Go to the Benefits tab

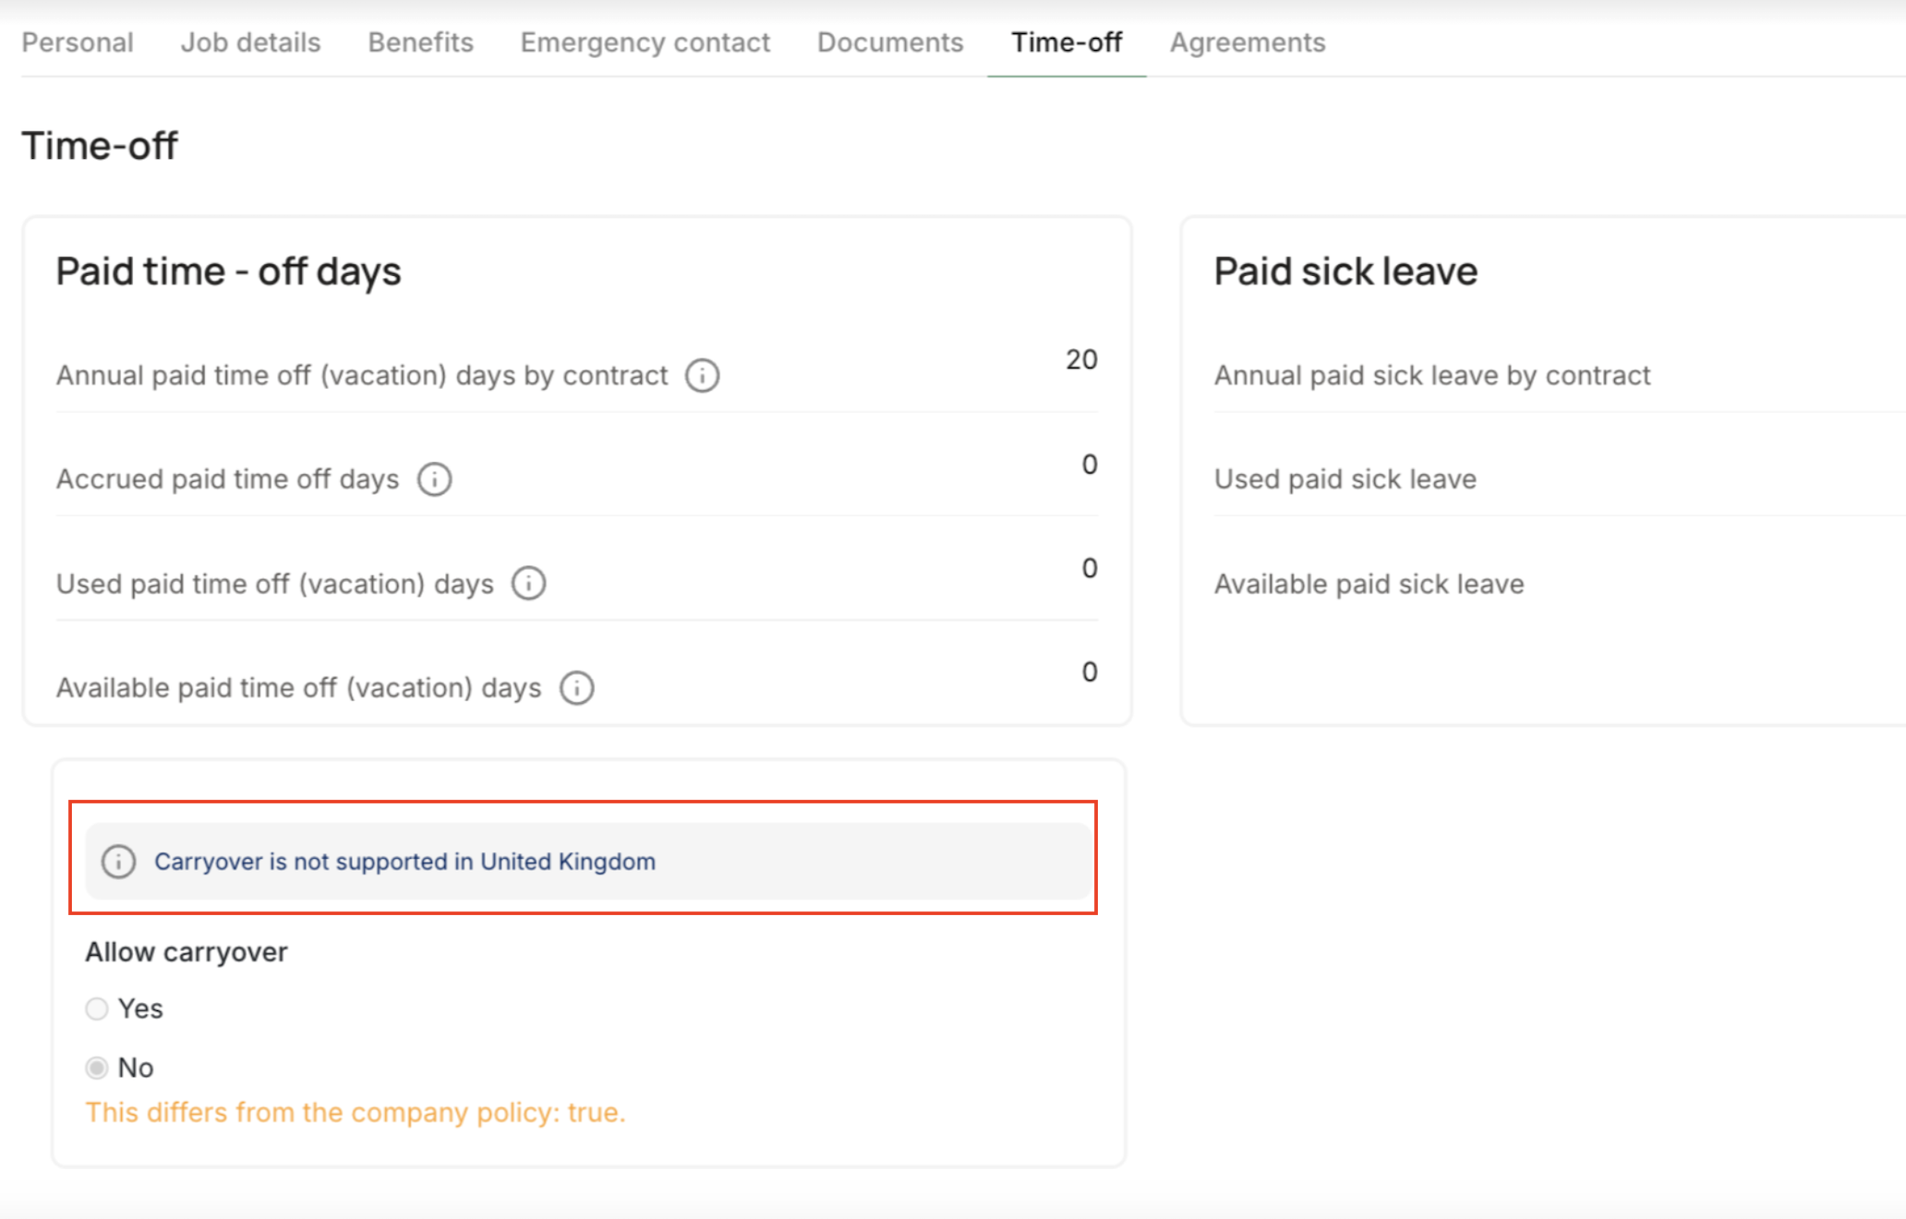point(420,42)
